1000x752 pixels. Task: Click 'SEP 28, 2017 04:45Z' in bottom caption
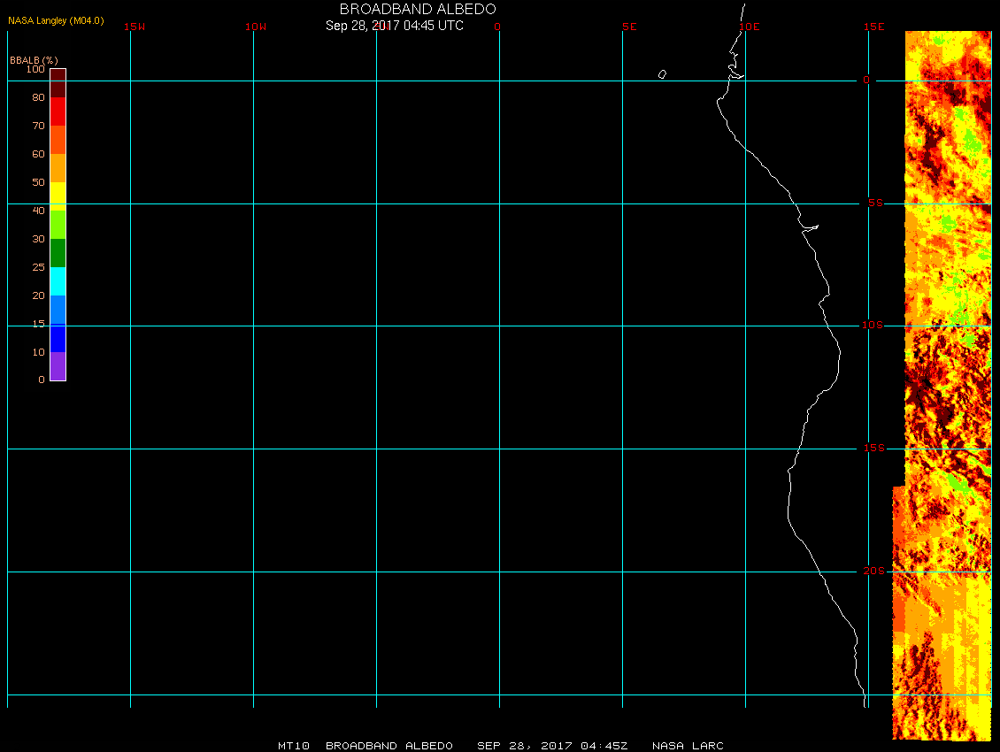552,746
